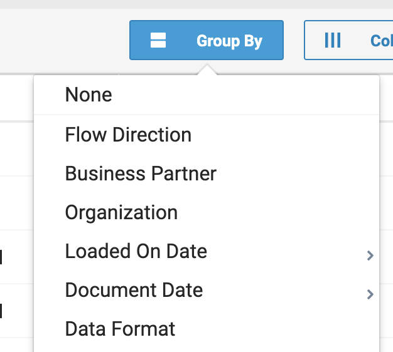Click the columns bars icon

(x=333, y=40)
